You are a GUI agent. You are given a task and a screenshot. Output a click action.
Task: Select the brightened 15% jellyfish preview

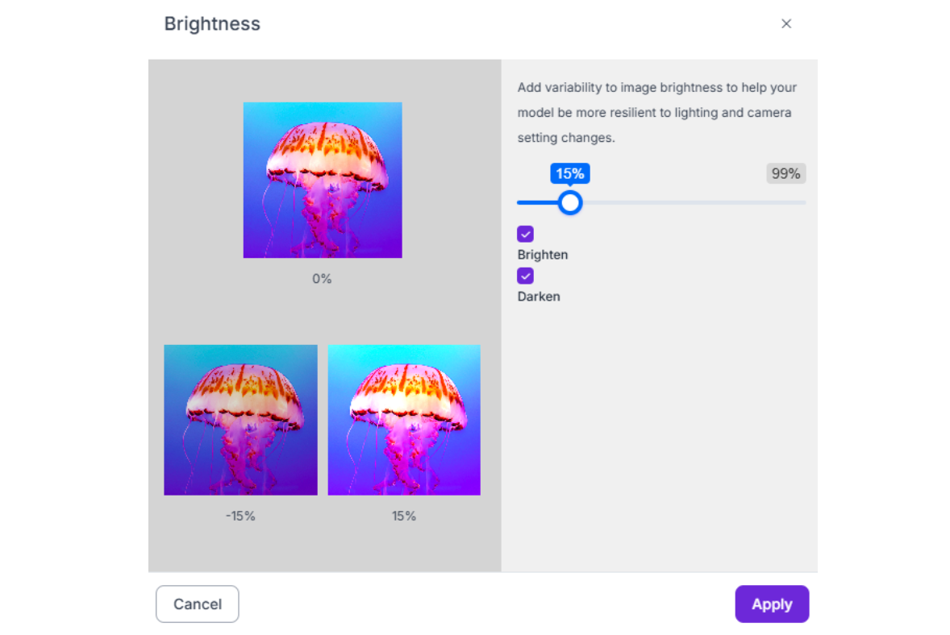404,420
